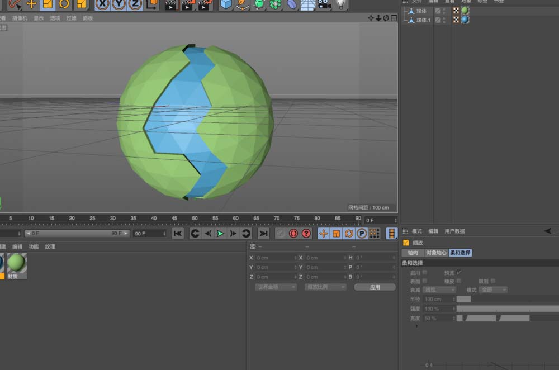Toggle Y axis lock

(119, 4)
